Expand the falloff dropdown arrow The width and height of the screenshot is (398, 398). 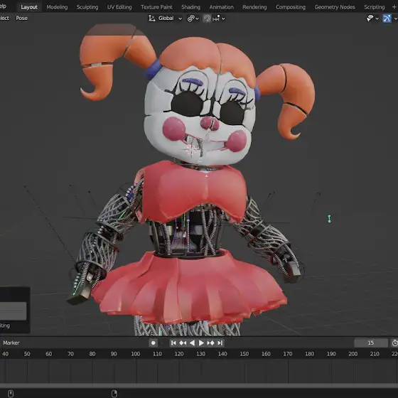click(x=223, y=18)
